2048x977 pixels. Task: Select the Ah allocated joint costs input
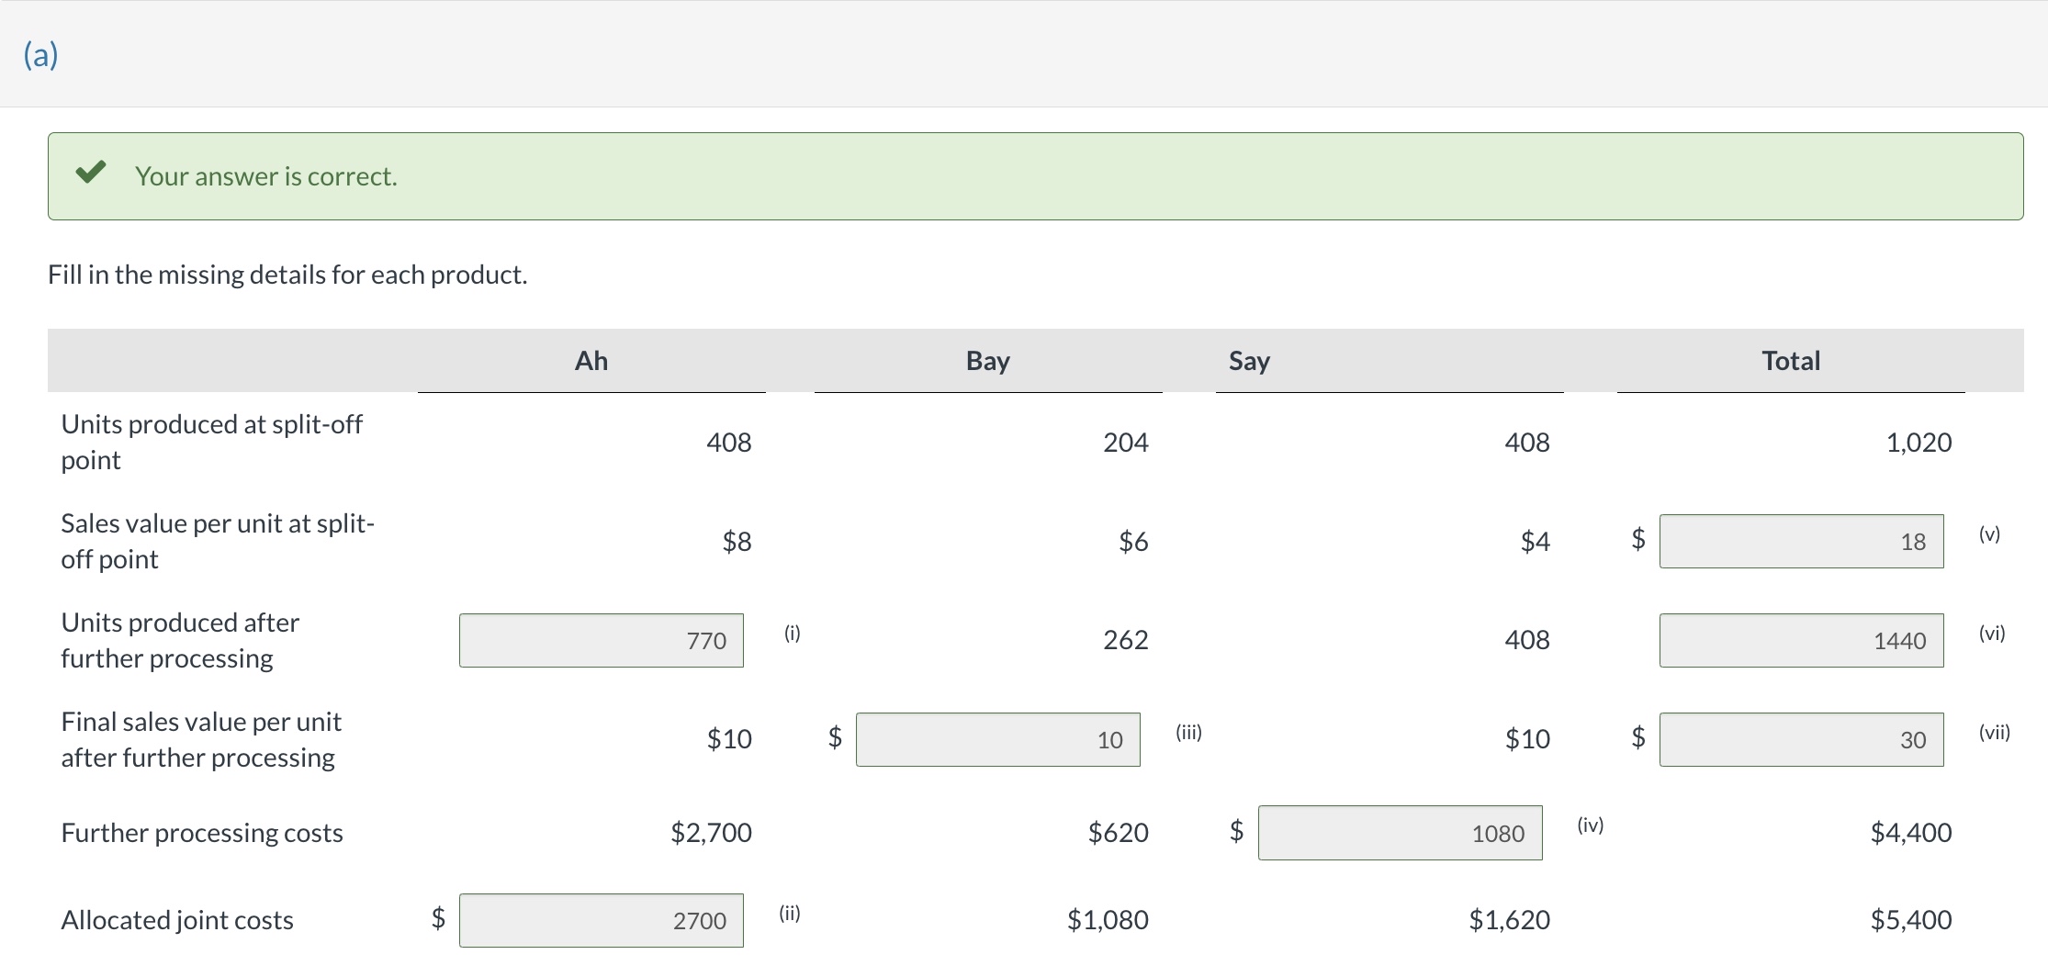(x=602, y=921)
